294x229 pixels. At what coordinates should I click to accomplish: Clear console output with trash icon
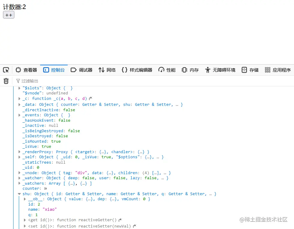(x=6, y=81)
